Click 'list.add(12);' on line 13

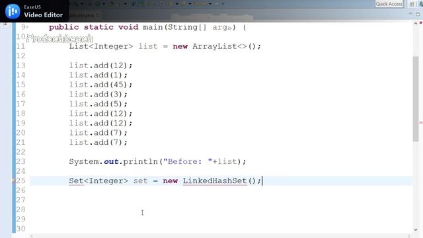pos(100,65)
